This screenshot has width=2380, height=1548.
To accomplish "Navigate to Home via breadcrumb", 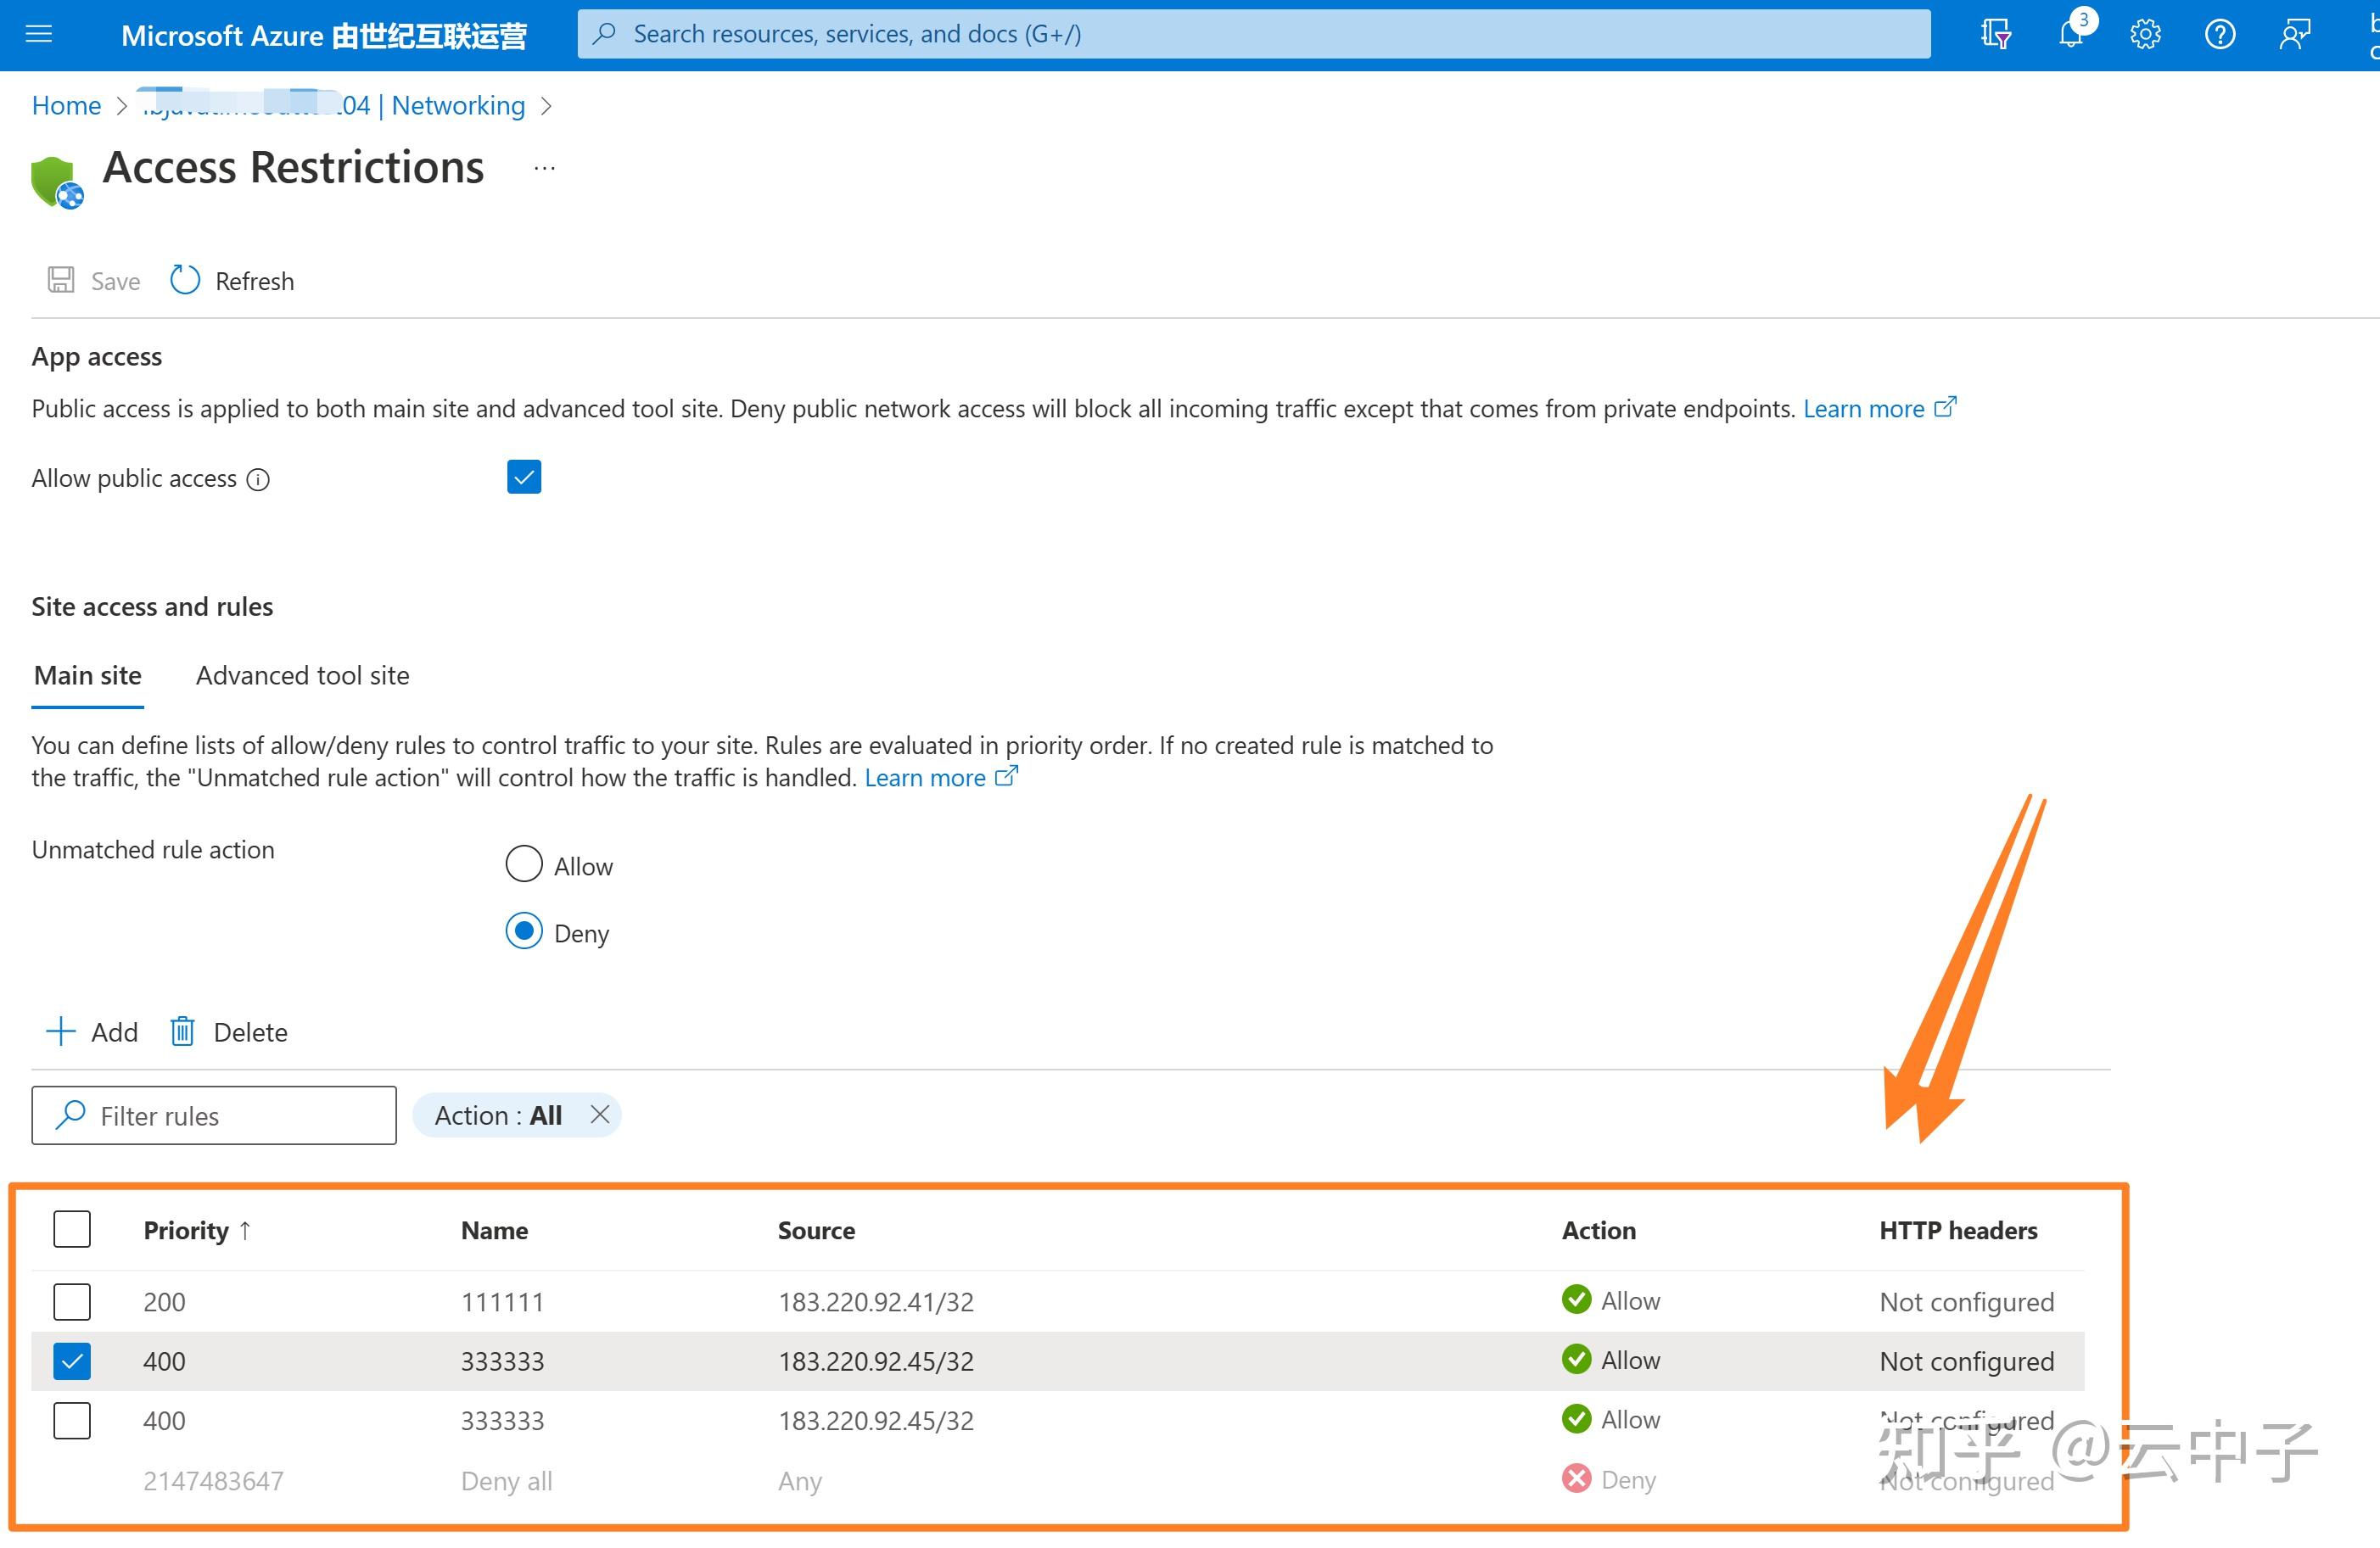I will [66, 105].
